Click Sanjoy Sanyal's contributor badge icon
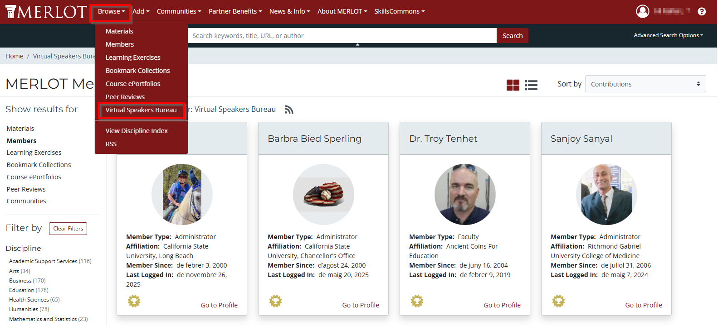The image size is (718, 326). pos(558,301)
